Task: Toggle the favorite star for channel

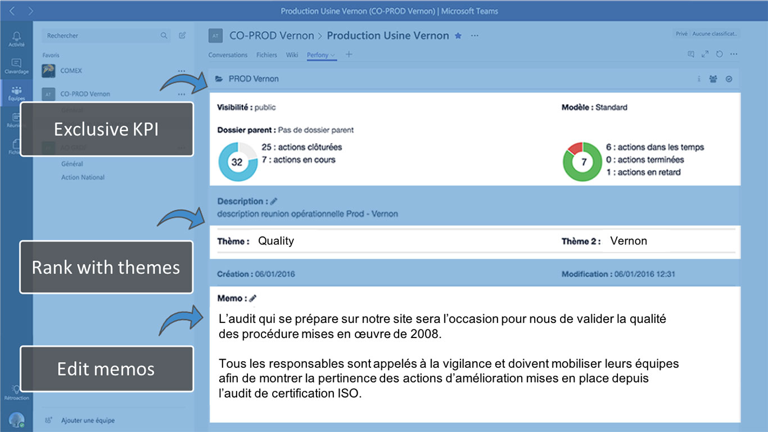Action: [458, 35]
